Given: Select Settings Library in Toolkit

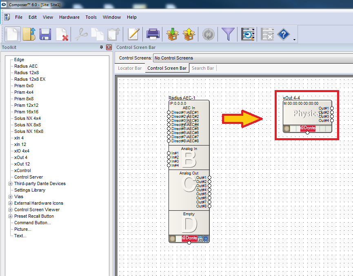Looking at the screenshot, I should [x=30, y=190].
